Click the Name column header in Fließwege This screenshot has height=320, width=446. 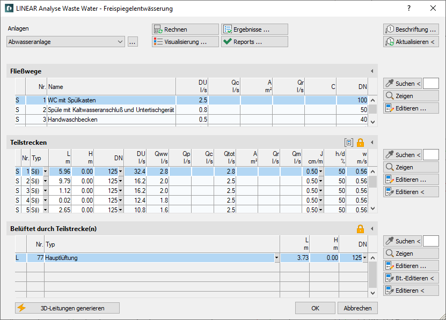point(111,87)
